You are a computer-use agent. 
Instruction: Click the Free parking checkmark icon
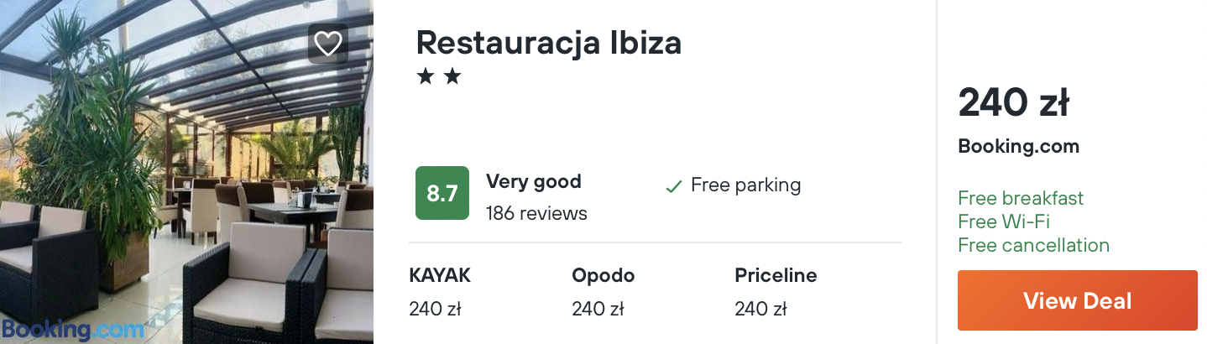[x=673, y=186]
